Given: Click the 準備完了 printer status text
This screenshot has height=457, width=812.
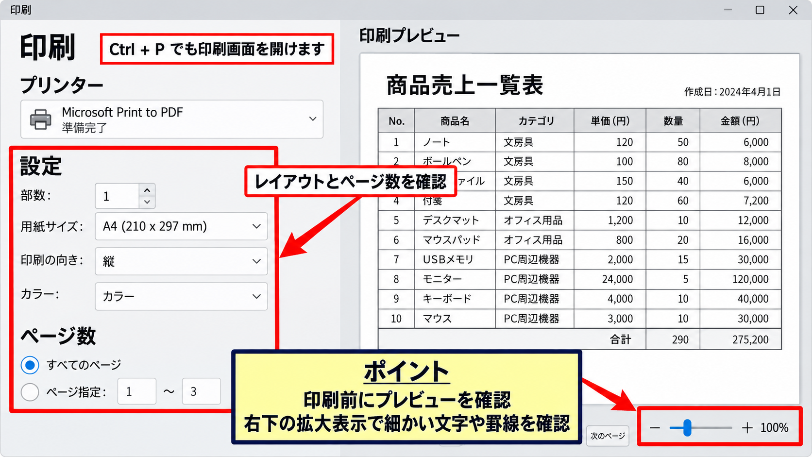Looking at the screenshot, I should pos(85,128).
